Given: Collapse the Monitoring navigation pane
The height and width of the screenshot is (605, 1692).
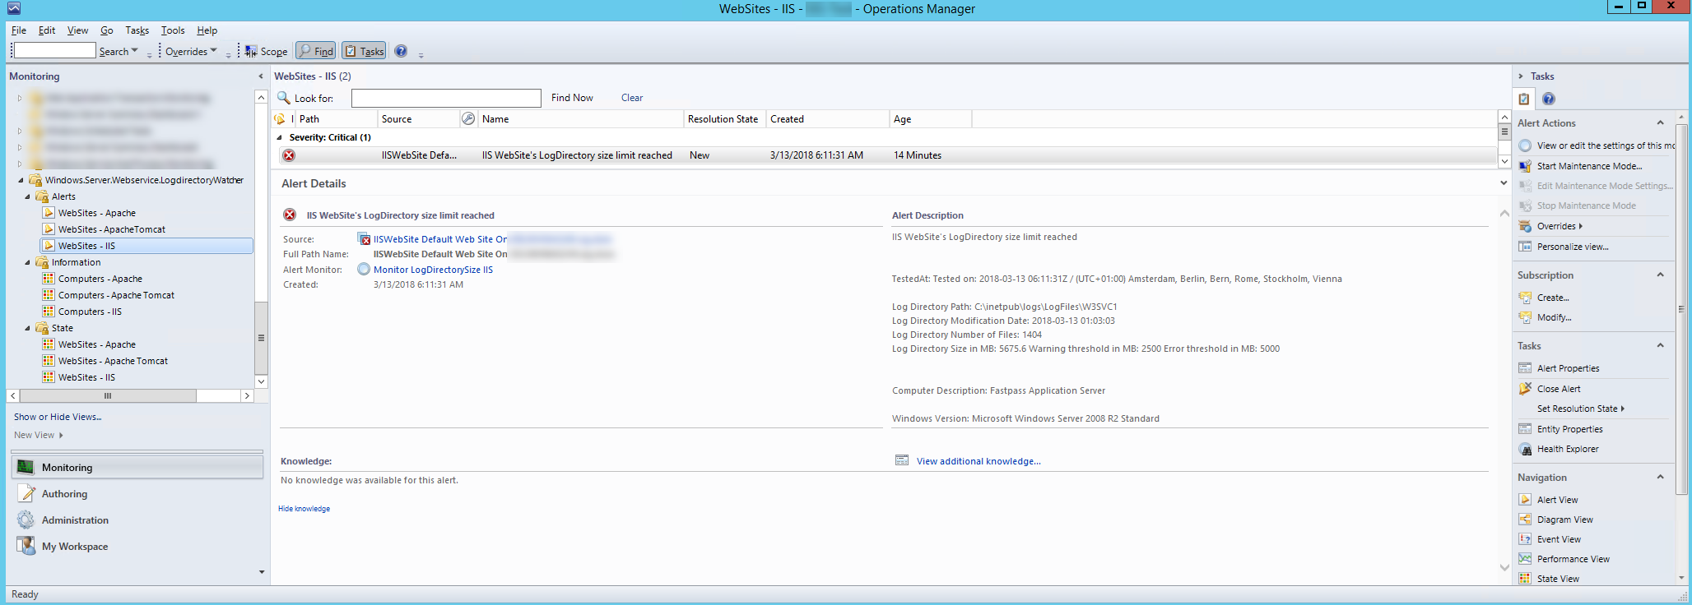Looking at the screenshot, I should [261, 76].
